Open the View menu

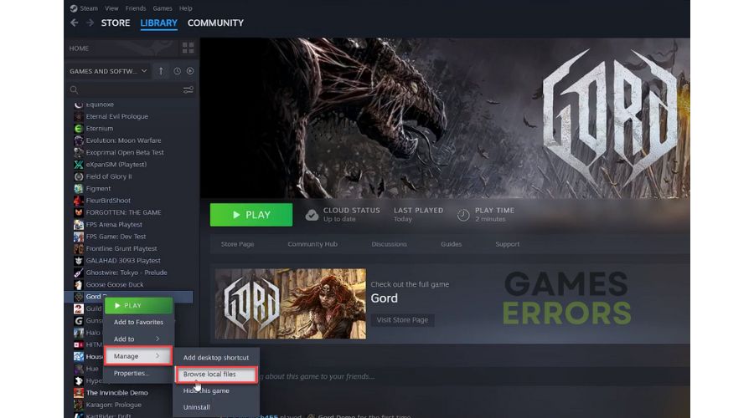[x=111, y=8]
